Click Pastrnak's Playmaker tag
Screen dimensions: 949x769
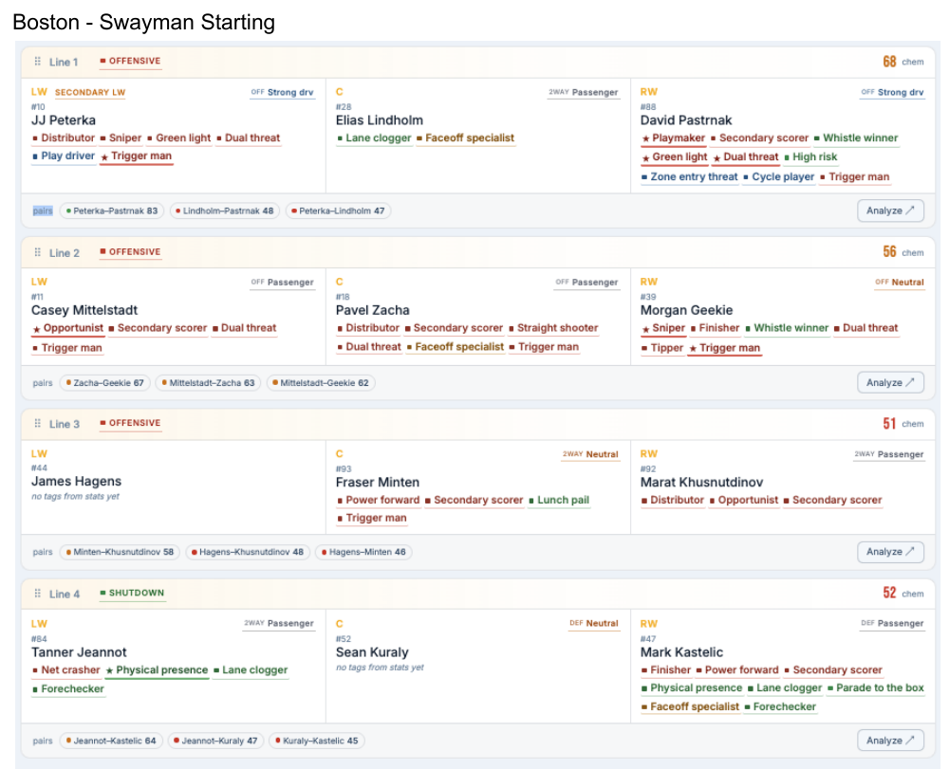[x=674, y=137]
